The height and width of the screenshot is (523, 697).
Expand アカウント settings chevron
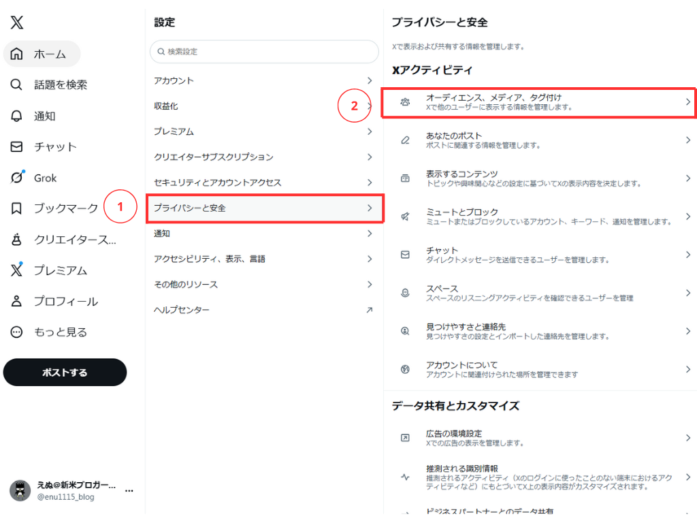(x=370, y=80)
